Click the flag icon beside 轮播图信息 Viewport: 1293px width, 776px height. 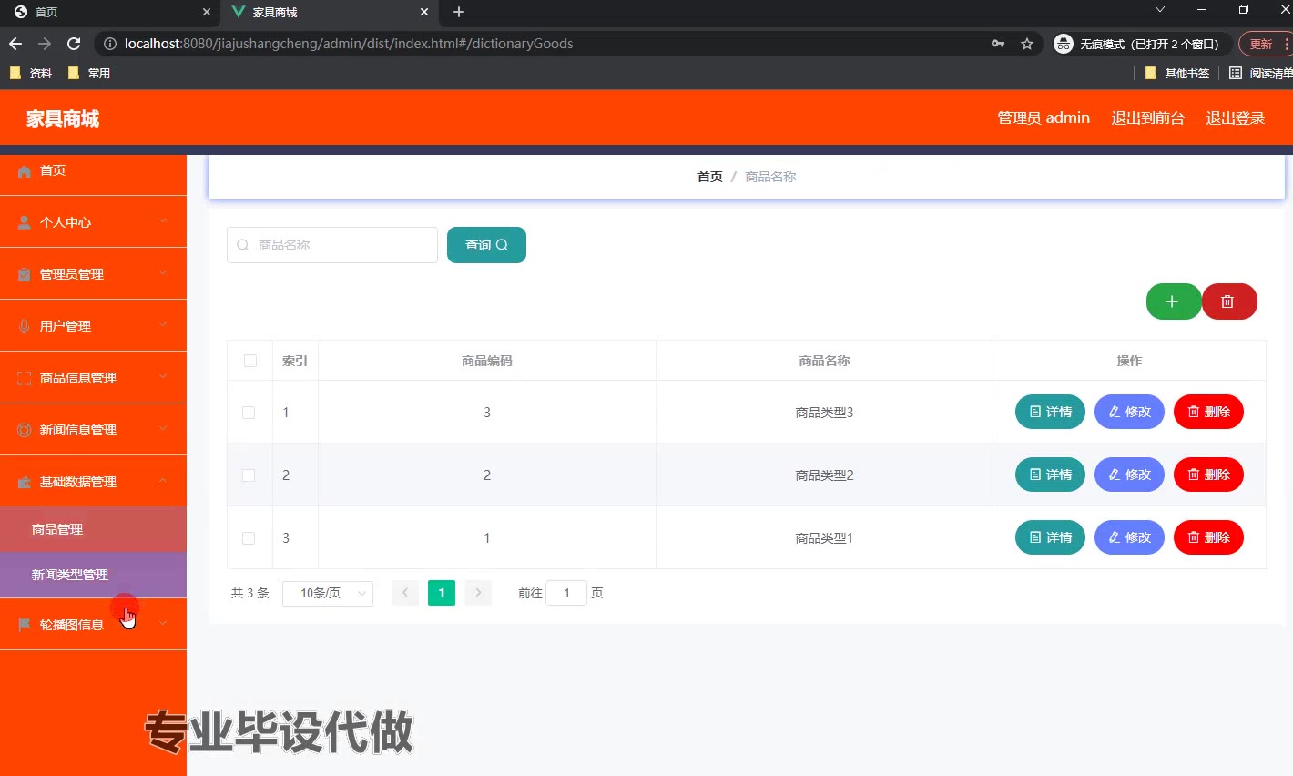[25, 625]
